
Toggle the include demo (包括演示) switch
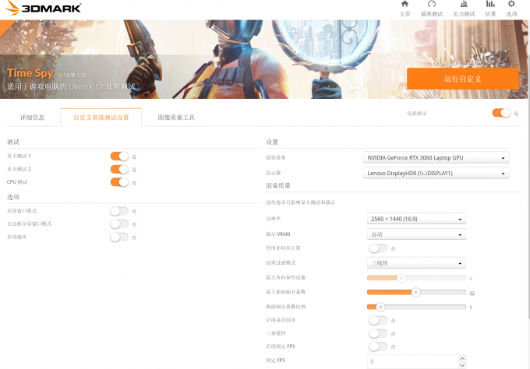point(501,113)
